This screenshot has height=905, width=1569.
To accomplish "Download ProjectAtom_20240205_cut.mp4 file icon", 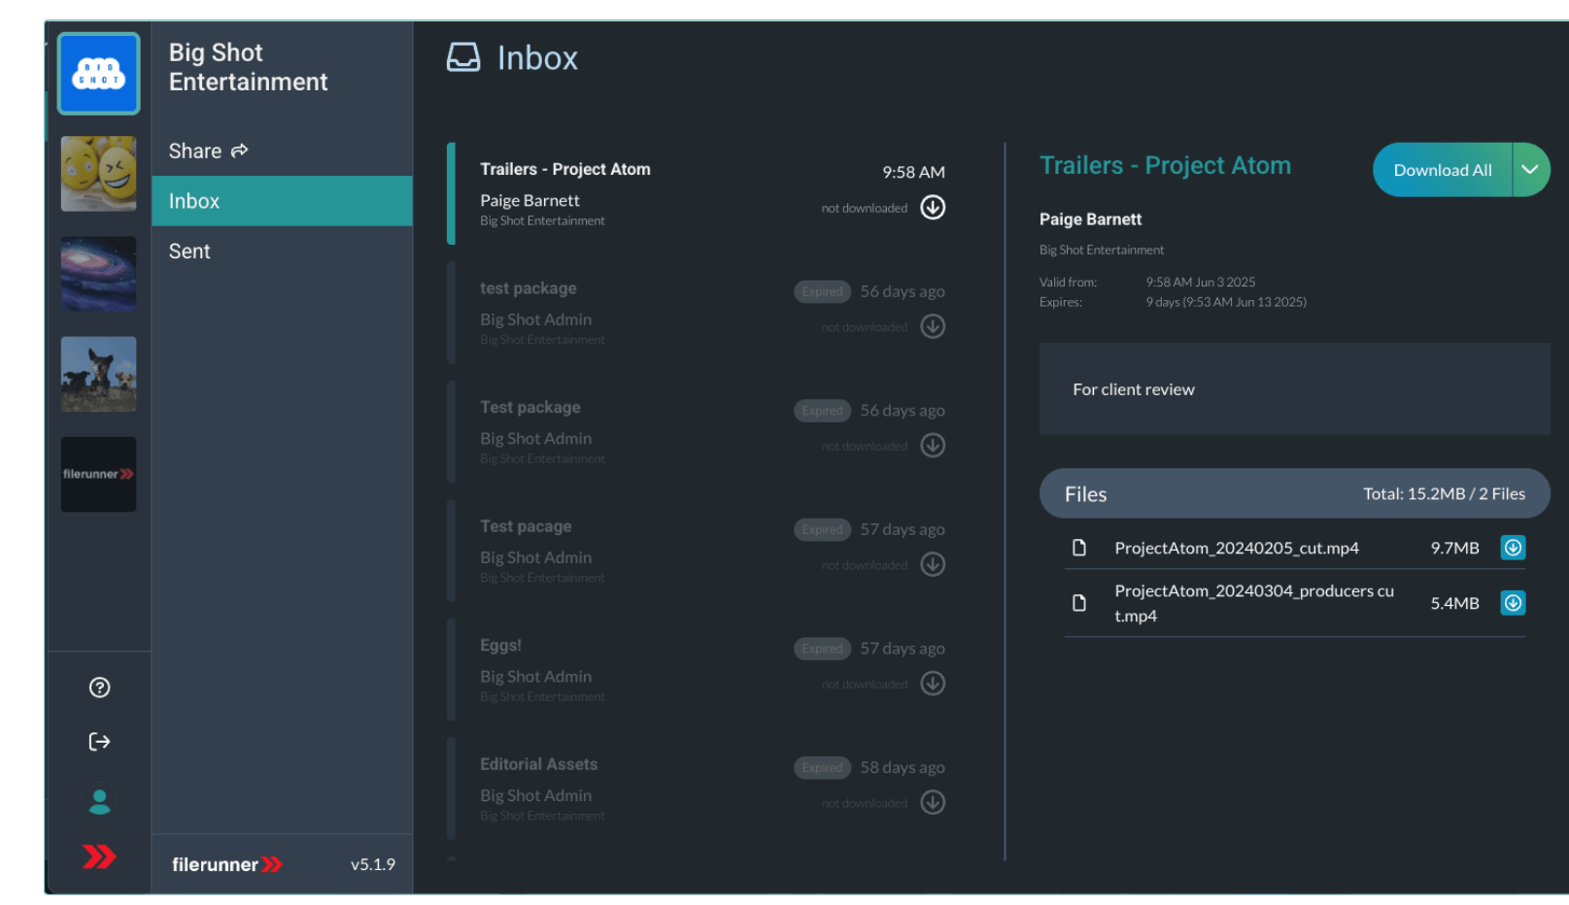I will tap(1513, 548).
